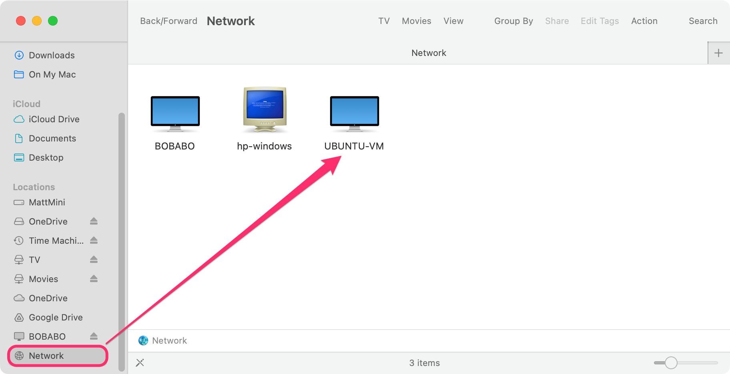Click the icon size slider knob

tap(671, 363)
